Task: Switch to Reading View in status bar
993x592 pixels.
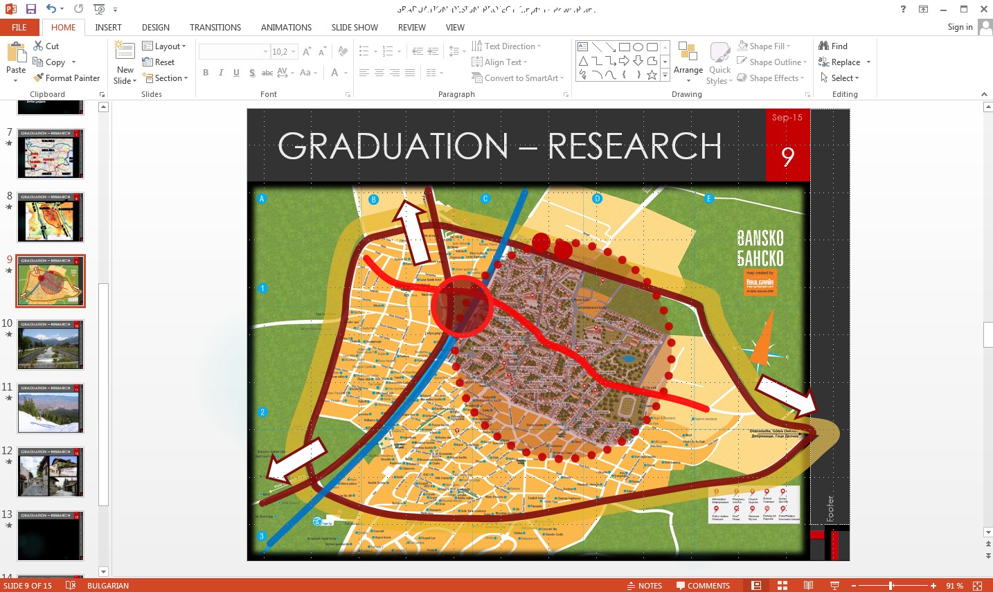Action: coord(808,586)
